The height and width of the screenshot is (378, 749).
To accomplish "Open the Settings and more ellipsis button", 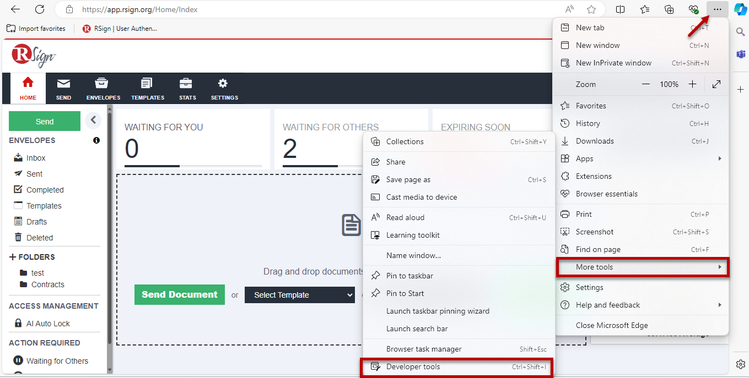I will click(x=717, y=9).
